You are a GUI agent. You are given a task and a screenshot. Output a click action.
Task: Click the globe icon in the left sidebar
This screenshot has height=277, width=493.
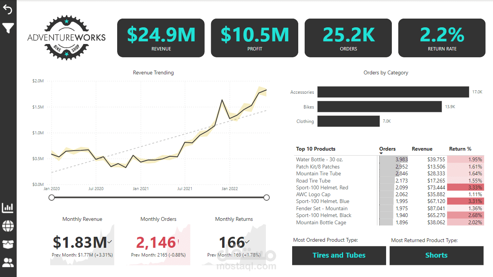pos(8,226)
